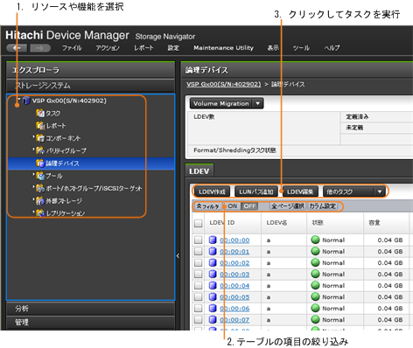This screenshot has height=348, width=413.
Task: Click the LUNパス追加 button
Action: pyautogui.click(x=256, y=191)
